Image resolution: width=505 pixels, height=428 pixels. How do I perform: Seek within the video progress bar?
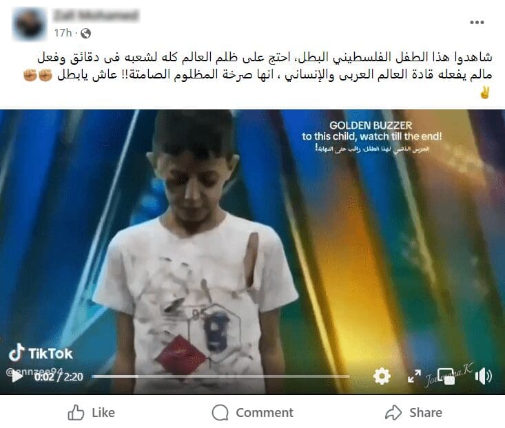pos(220,376)
